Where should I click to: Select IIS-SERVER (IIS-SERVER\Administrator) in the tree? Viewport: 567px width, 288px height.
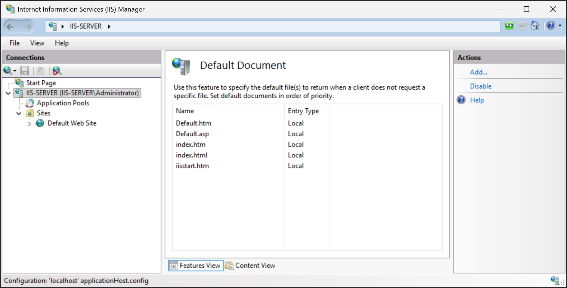77,93
